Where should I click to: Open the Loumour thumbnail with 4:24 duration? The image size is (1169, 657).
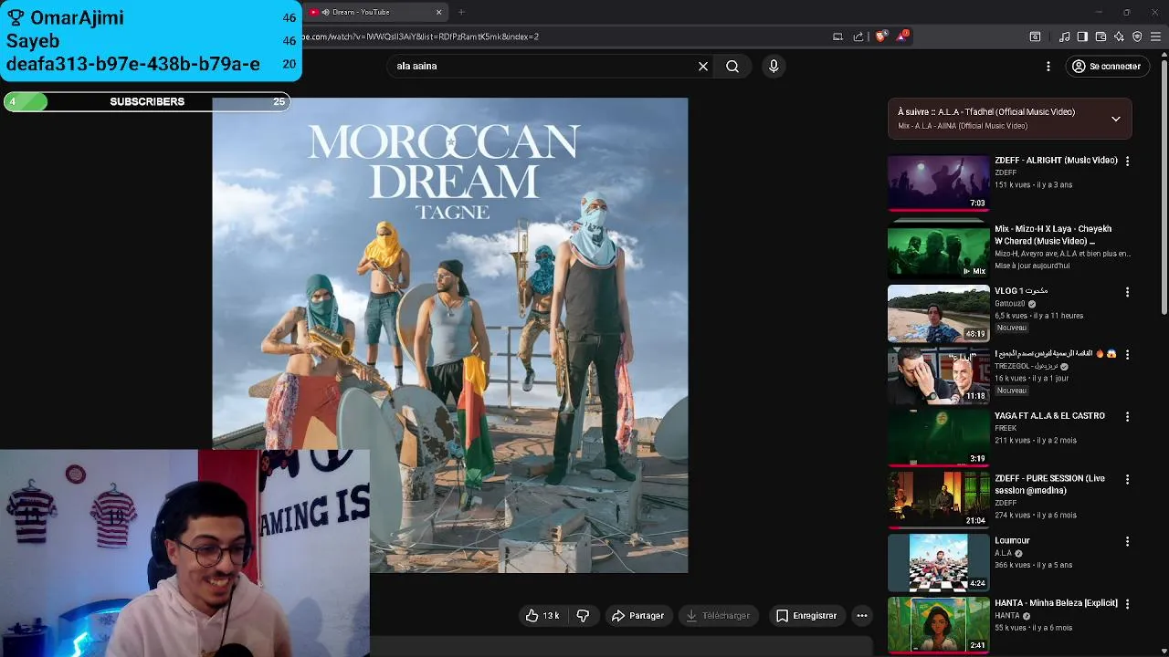point(938,563)
